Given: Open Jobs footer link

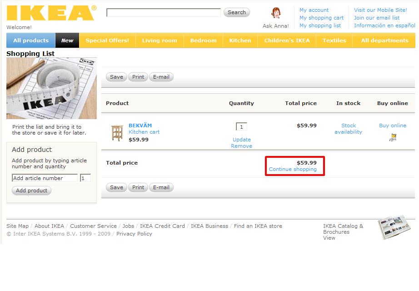Looking at the screenshot, I should 128,226.
